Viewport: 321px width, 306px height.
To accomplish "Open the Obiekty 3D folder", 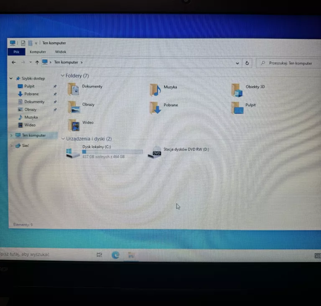I will pyautogui.click(x=237, y=90).
